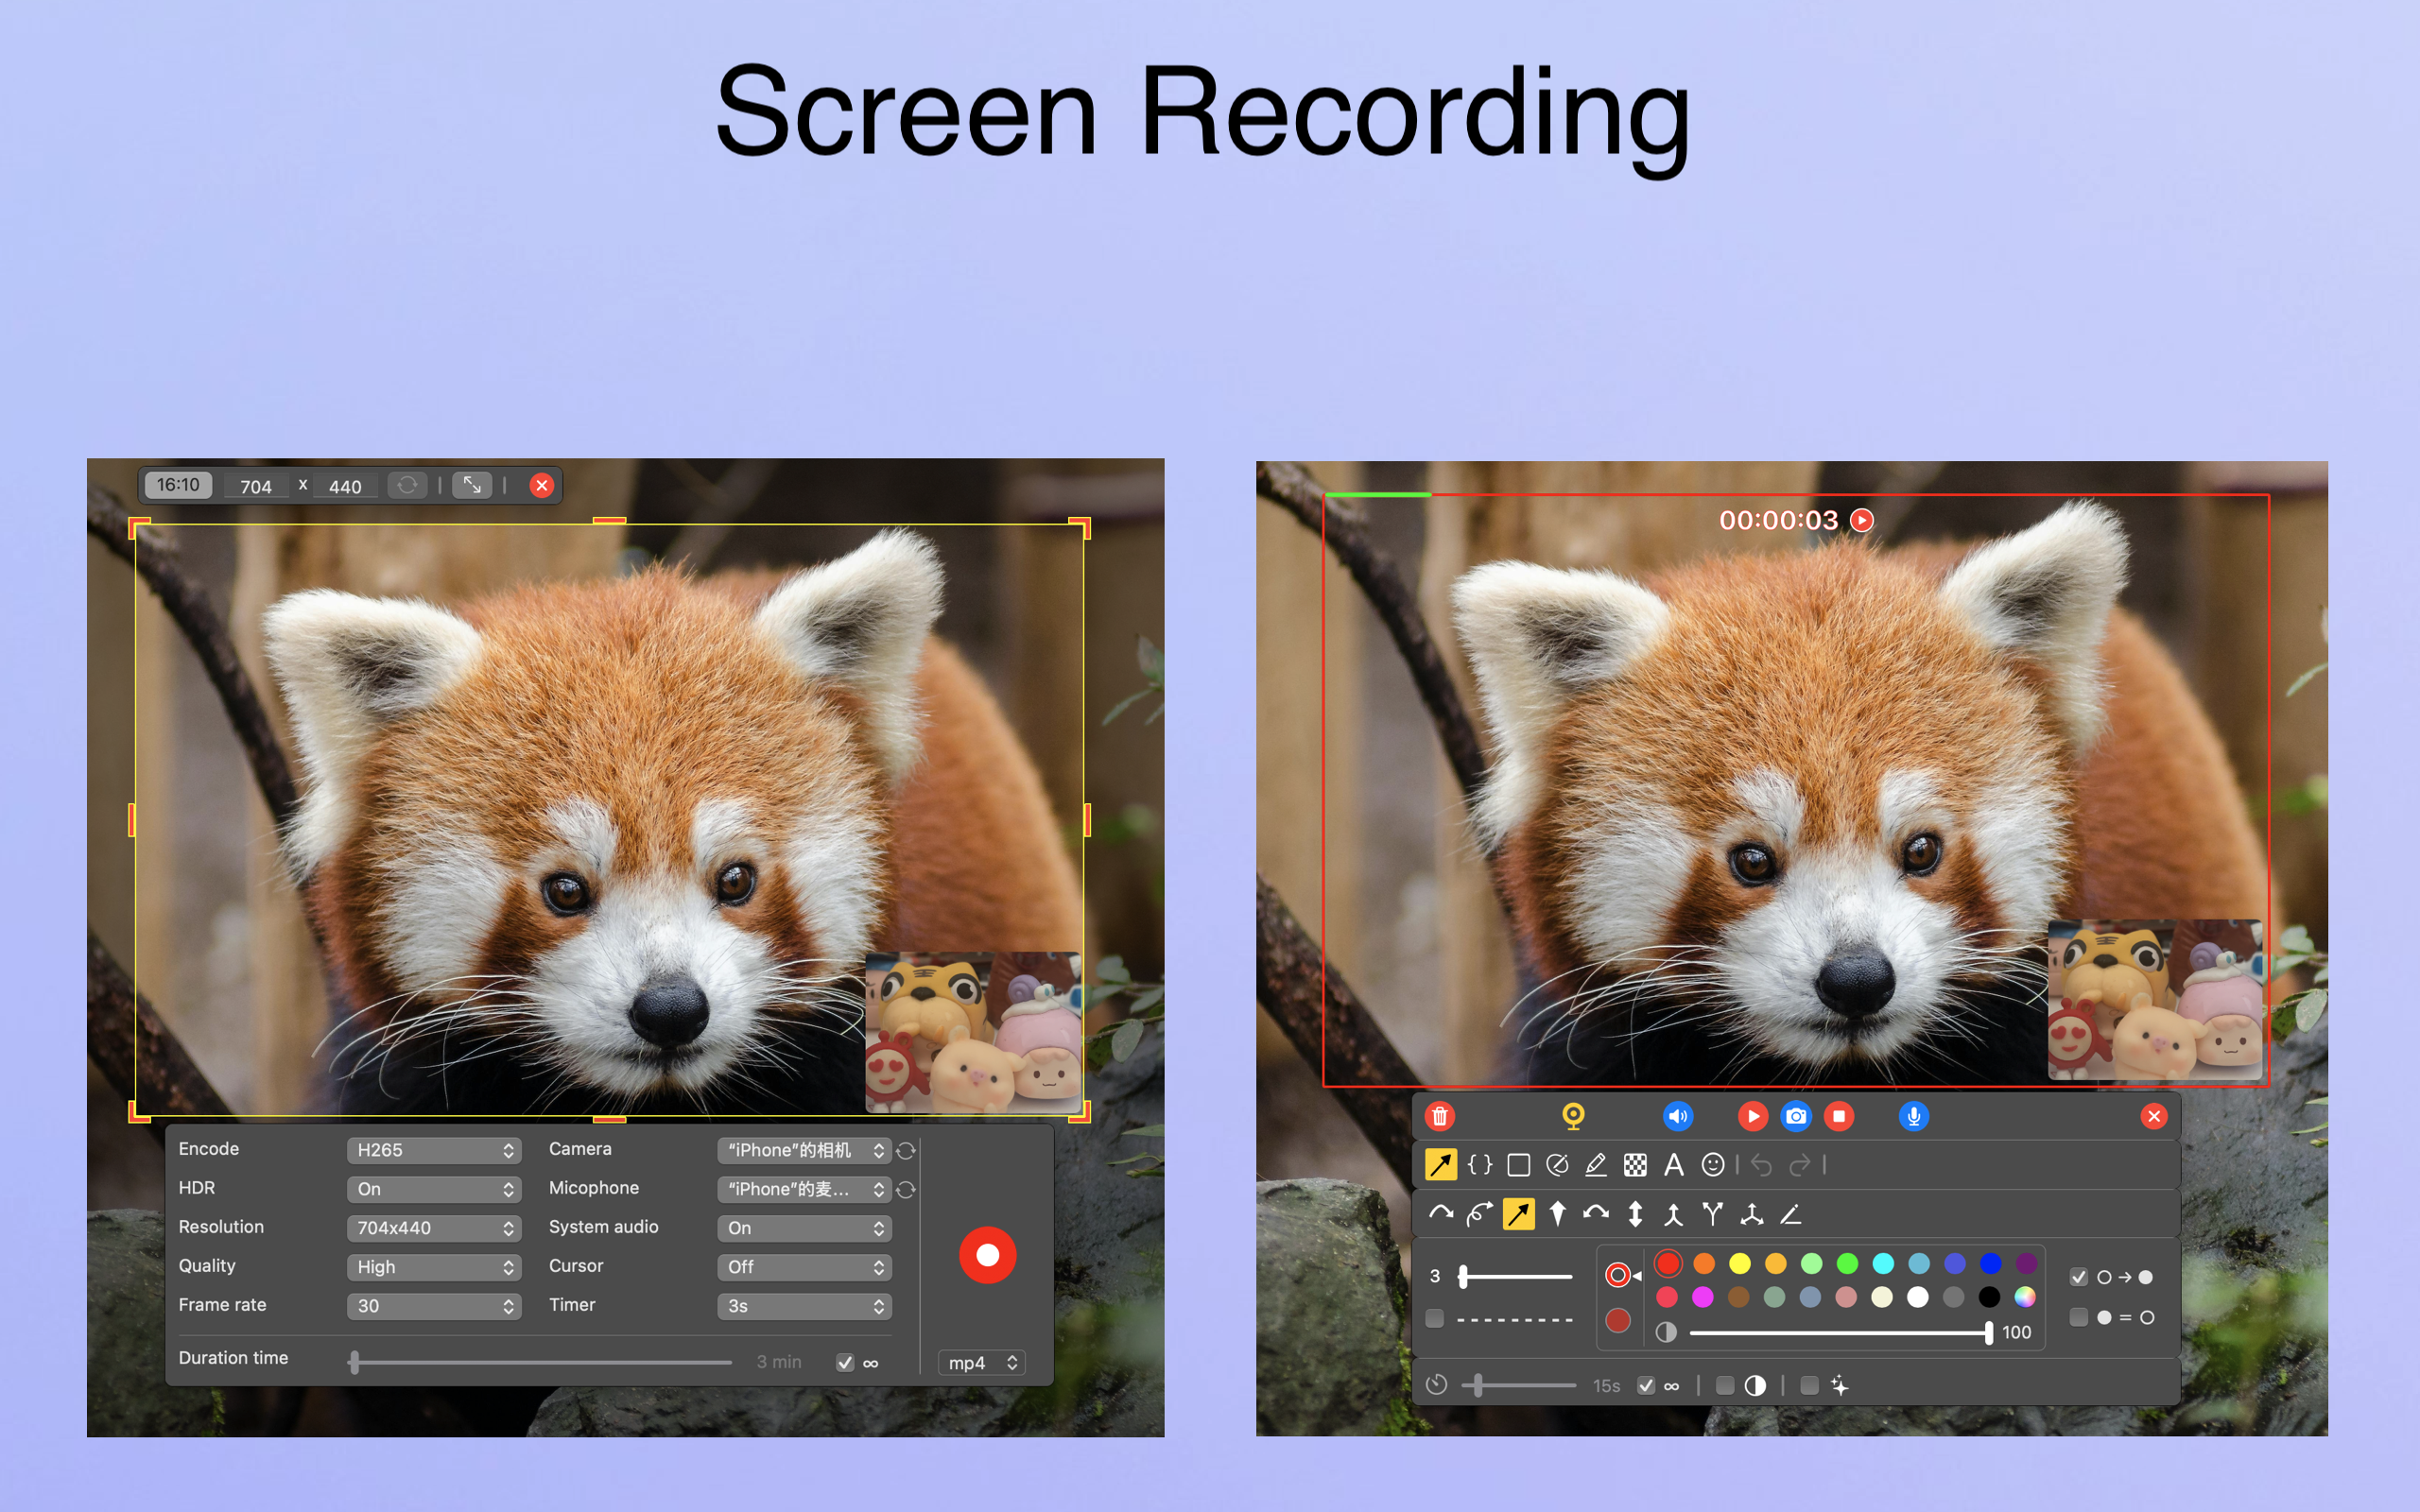Uncheck the infinite duration time checkbox
Viewport: 2420px width, 1512px height.
click(845, 1363)
